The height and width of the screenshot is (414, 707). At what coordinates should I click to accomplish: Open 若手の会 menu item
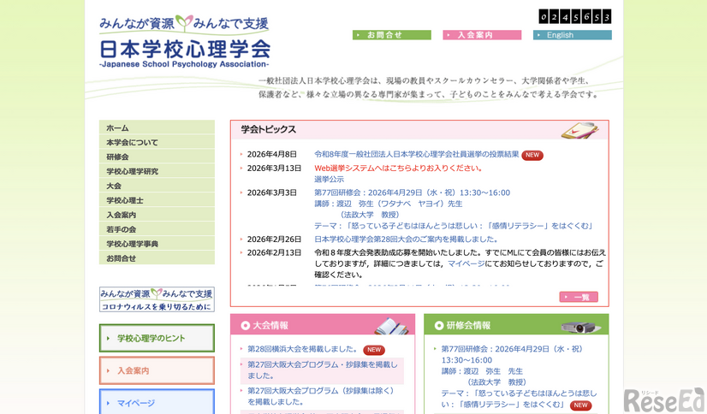coord(157,229)
